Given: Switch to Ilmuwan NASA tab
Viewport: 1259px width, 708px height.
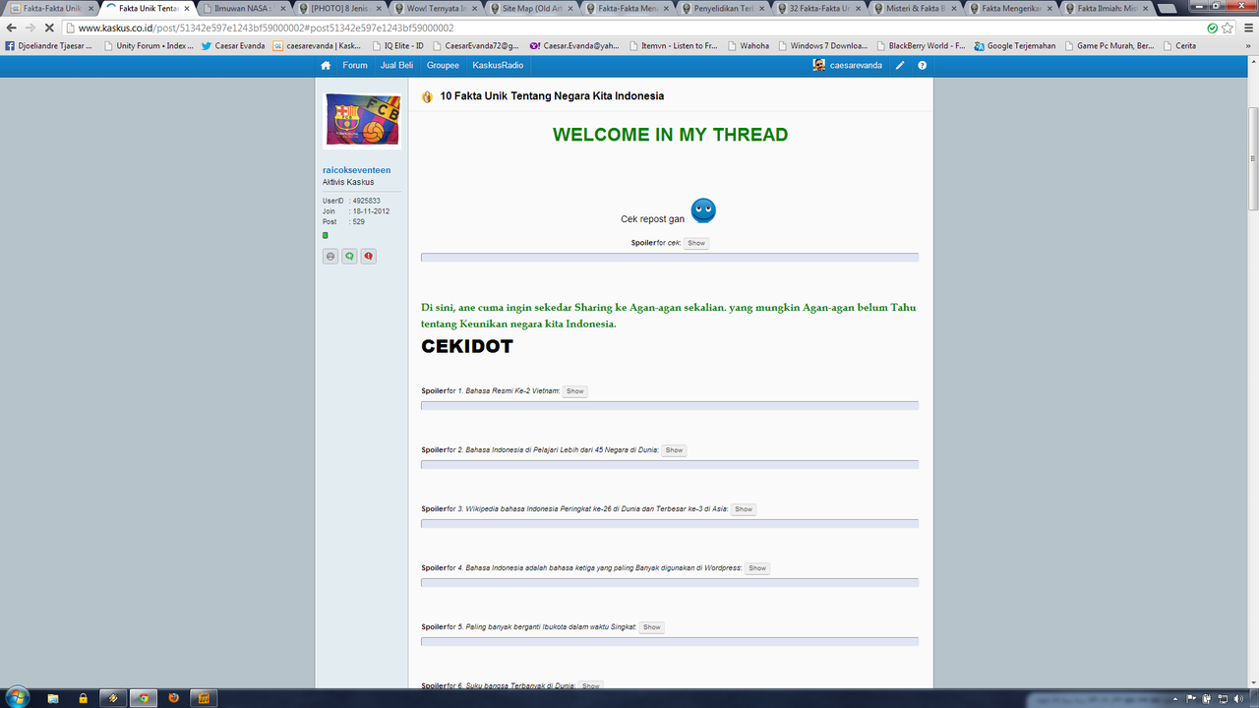Looking at the screenshot, I should 242,8.
